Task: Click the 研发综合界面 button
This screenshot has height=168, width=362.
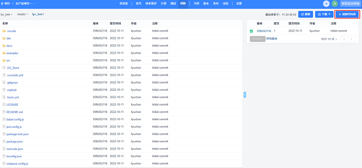Action: pyautogui.click(x=350, y=4)
